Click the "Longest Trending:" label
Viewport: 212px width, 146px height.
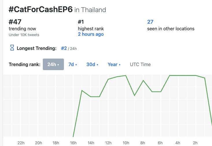pyautogui.click(x=36, y=48)
